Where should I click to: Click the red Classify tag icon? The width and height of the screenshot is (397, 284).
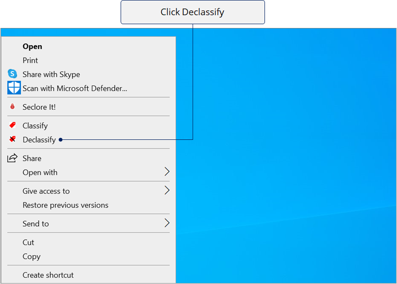[12, 125]
